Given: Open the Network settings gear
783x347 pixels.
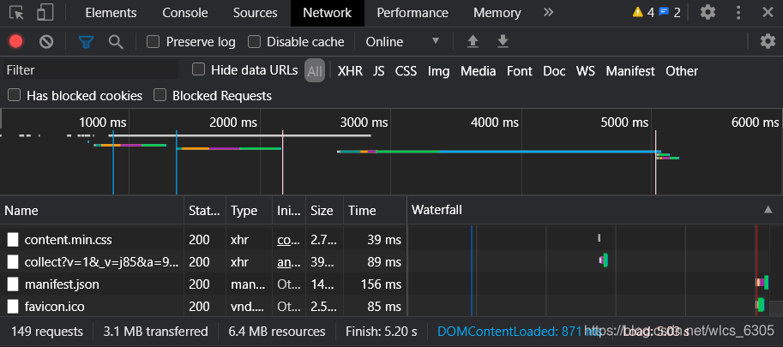Looking at the screenshot, I should tap(768, 41).
